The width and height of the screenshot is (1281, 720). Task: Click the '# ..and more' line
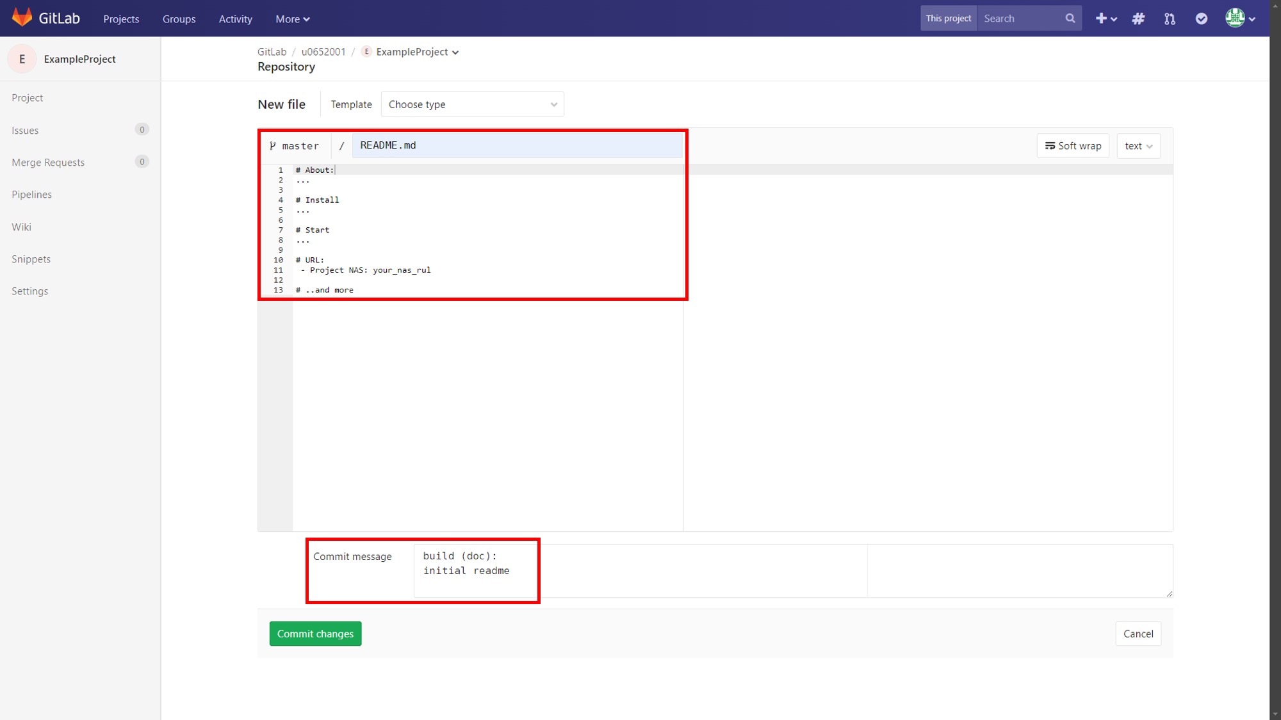[325, 291]
